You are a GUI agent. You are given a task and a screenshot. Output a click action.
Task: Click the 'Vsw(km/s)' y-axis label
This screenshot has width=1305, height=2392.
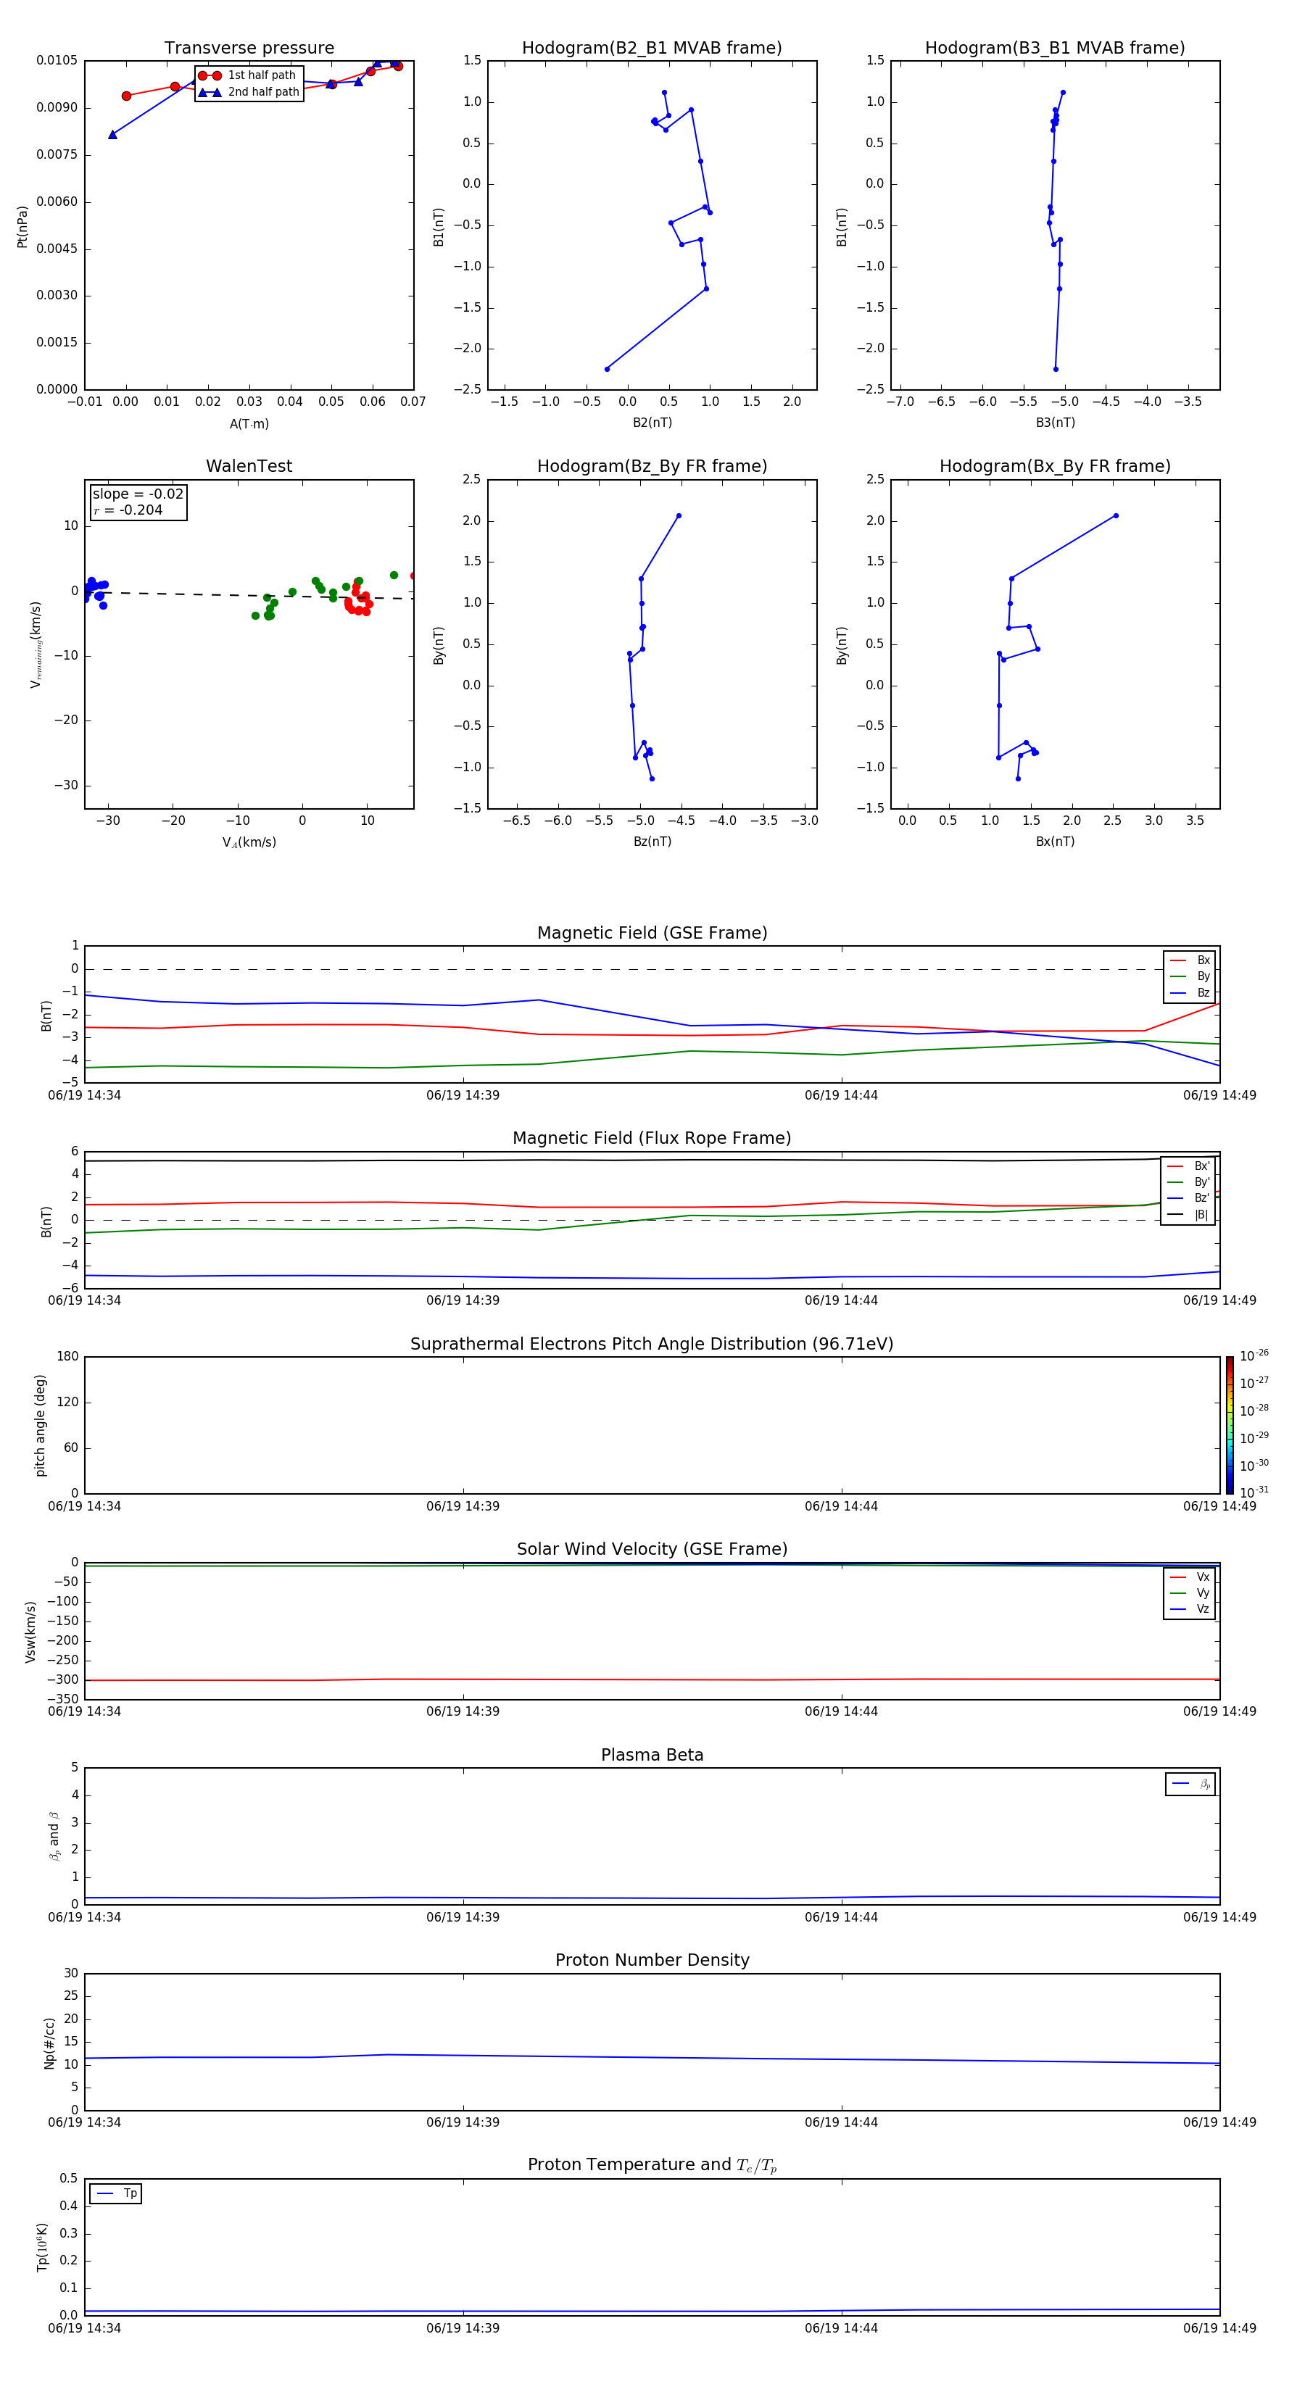30,1632
